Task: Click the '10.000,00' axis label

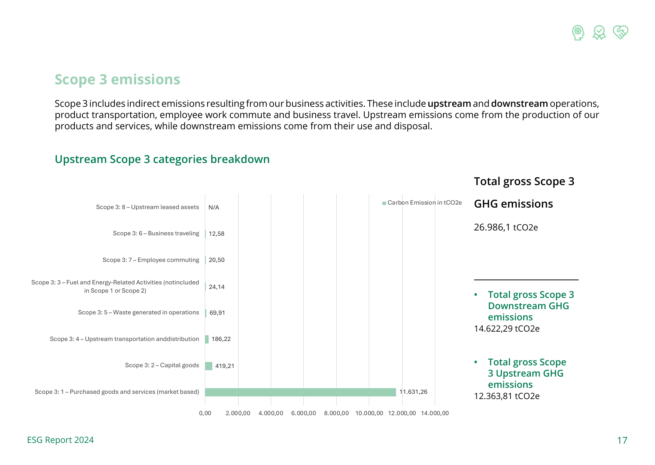Action: coord(369,413)
